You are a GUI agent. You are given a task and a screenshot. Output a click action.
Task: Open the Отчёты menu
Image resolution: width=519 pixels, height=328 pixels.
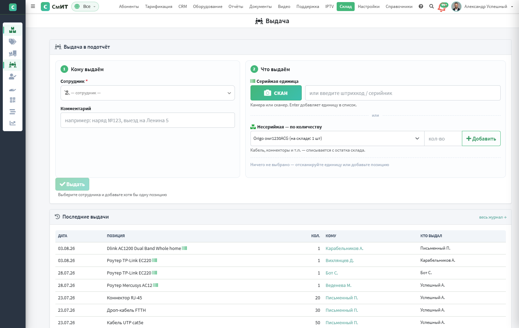tap(236, 7)
